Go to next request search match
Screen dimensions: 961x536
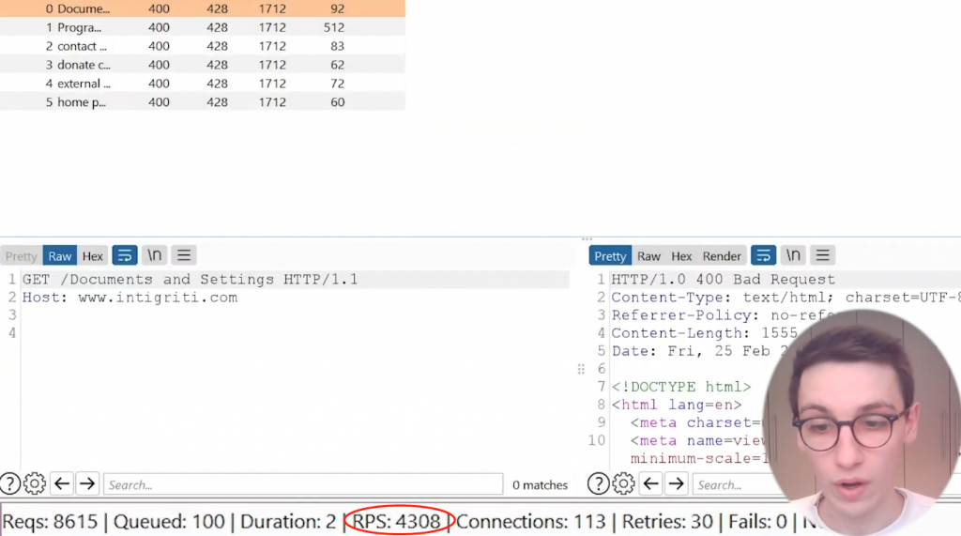click(87, 483)
